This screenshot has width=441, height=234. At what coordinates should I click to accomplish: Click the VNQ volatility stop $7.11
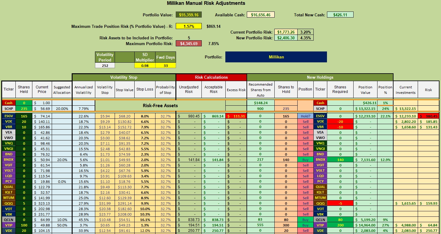[x=105, y=143]
